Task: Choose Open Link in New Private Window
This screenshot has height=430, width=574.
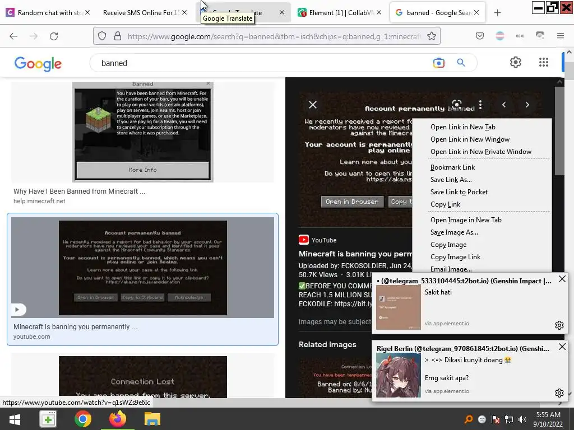Action: (482, 152)
